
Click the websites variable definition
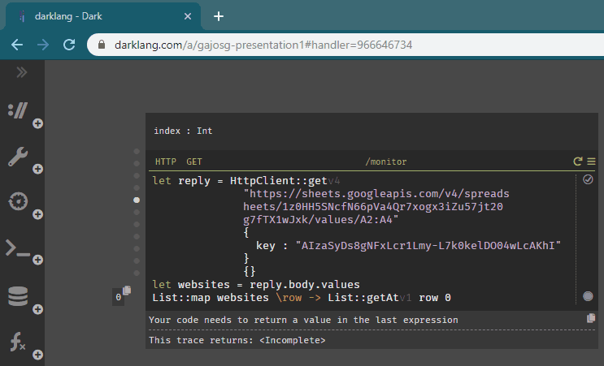tap(204, 285)
